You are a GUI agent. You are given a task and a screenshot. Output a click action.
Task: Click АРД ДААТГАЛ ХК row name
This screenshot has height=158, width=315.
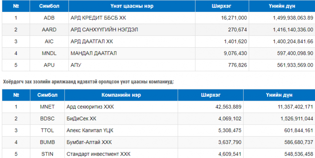tap(92, 41)
